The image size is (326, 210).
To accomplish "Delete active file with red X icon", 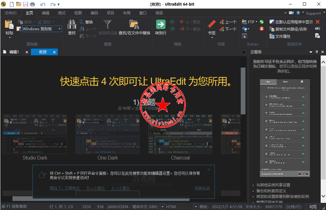I will (x=318, y=22).
